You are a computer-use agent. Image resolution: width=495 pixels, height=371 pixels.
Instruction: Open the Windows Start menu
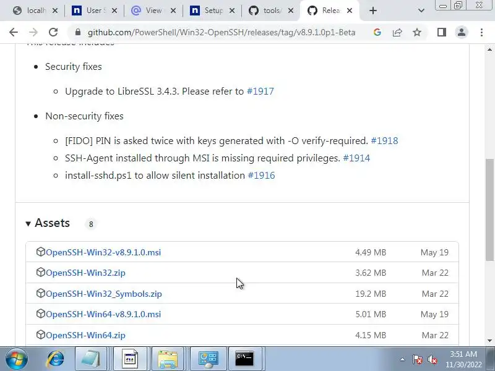pos(16,359)
